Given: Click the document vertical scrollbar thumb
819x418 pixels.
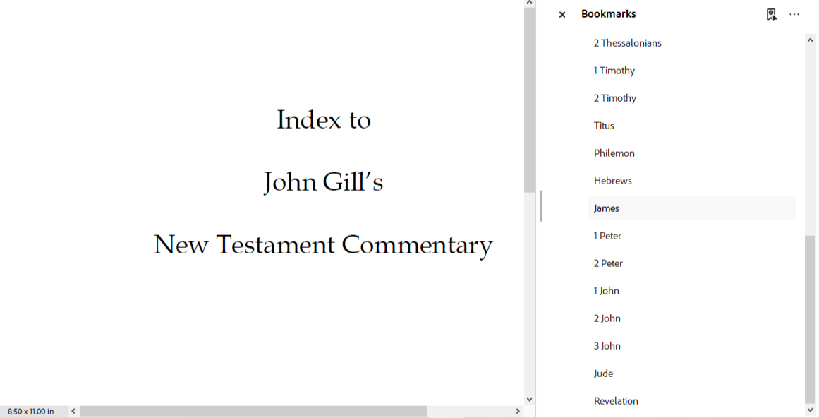Looking at the screenshot, I should click(530, 99).
